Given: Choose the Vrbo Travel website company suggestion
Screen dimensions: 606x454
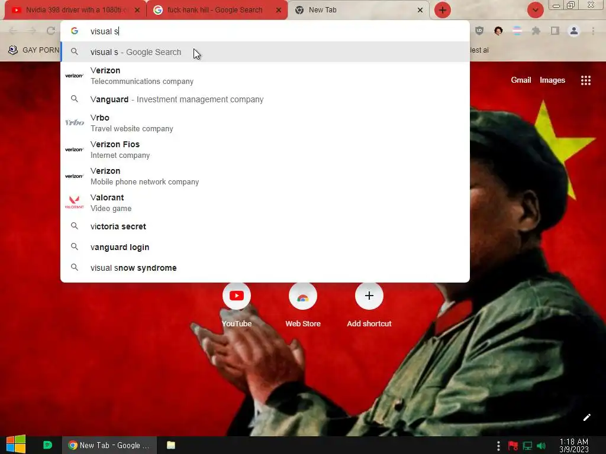Looking at the screenshot, I should coord(265,123).
